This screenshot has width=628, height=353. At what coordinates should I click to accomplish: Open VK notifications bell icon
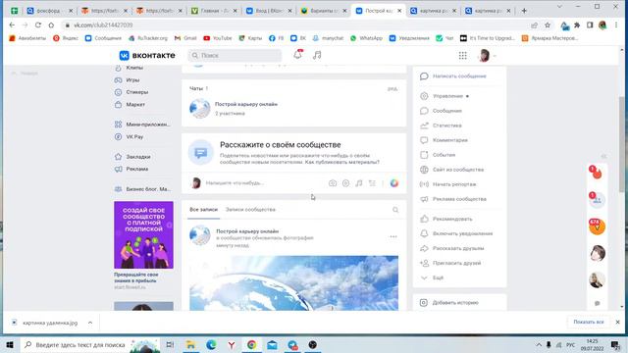(x=297, y=55)
